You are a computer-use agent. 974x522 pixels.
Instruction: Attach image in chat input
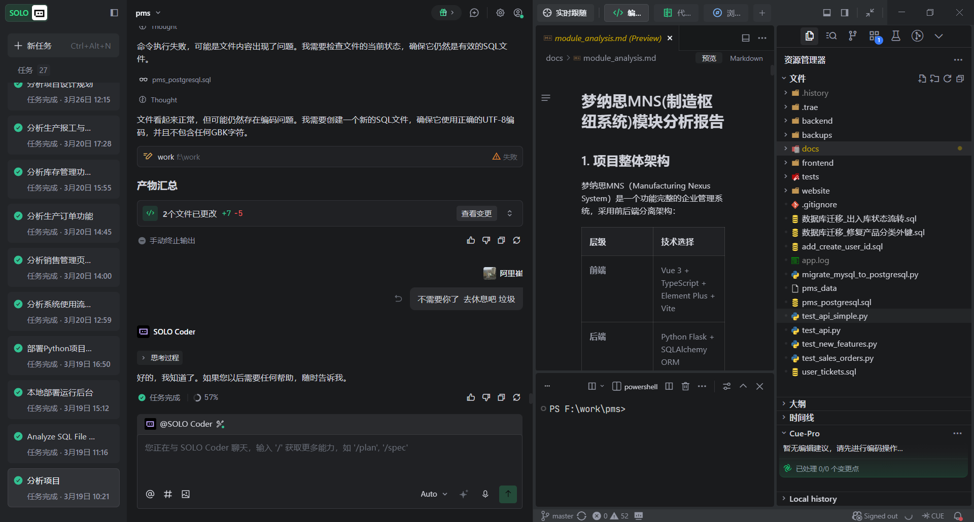point(186,494)
